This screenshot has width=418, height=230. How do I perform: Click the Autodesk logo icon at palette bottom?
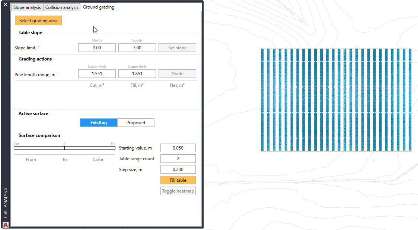6,224
